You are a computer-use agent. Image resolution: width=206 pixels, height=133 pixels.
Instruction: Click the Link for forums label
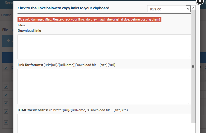coord(30,65)
